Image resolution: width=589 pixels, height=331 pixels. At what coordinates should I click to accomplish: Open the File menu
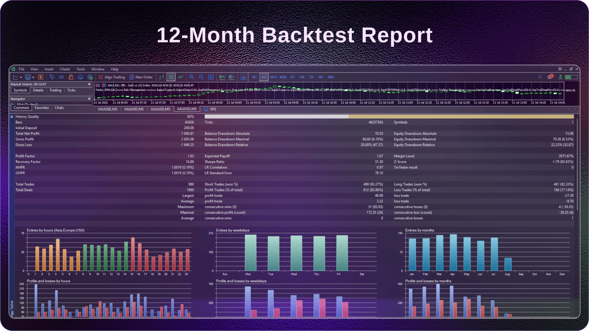[21, 69]
